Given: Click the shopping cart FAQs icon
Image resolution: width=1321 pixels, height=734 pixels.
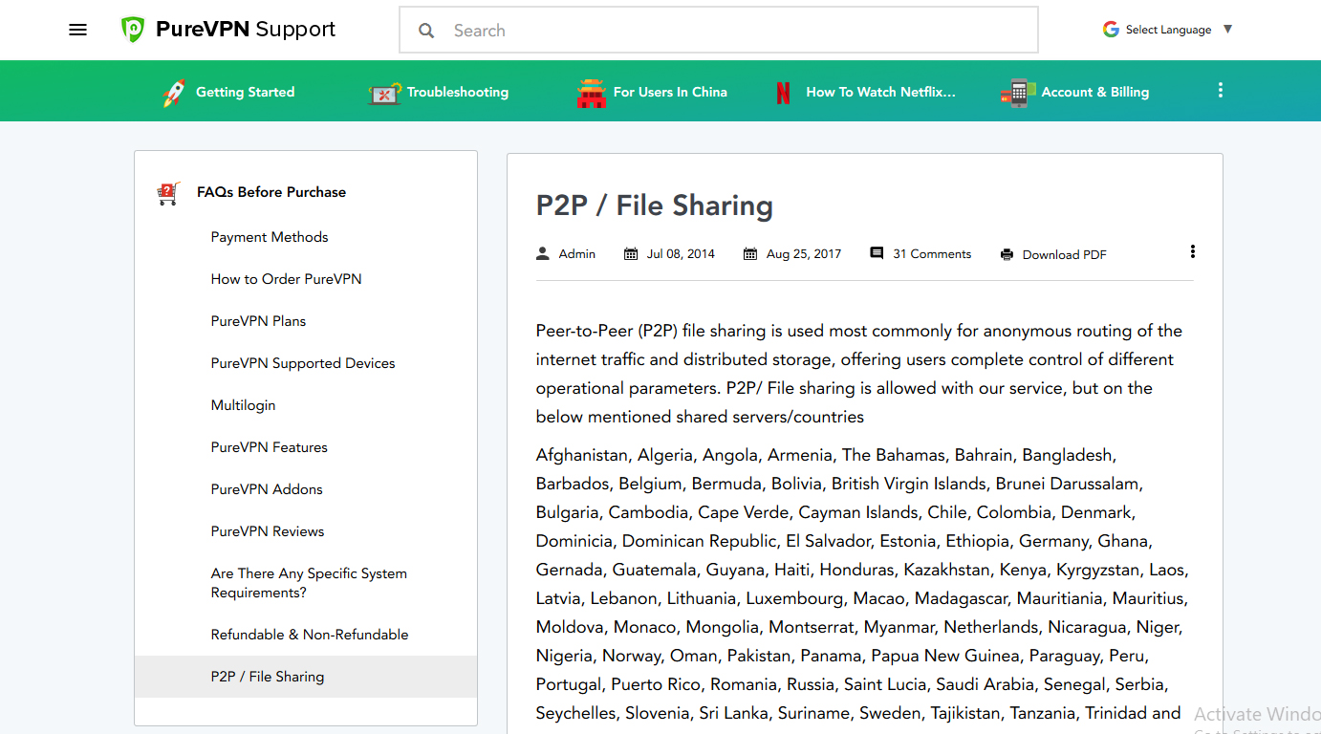Looking at the screenshot, I should pos(168,193).
